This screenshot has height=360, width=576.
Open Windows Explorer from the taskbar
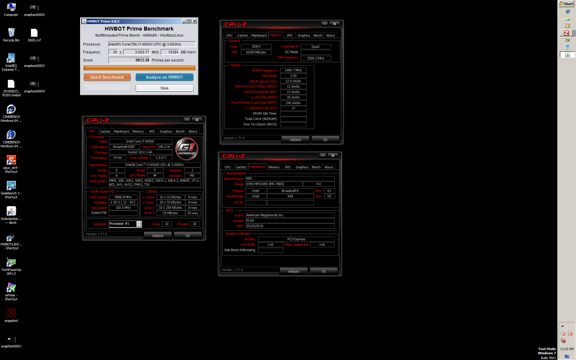[x=567, y=19]
